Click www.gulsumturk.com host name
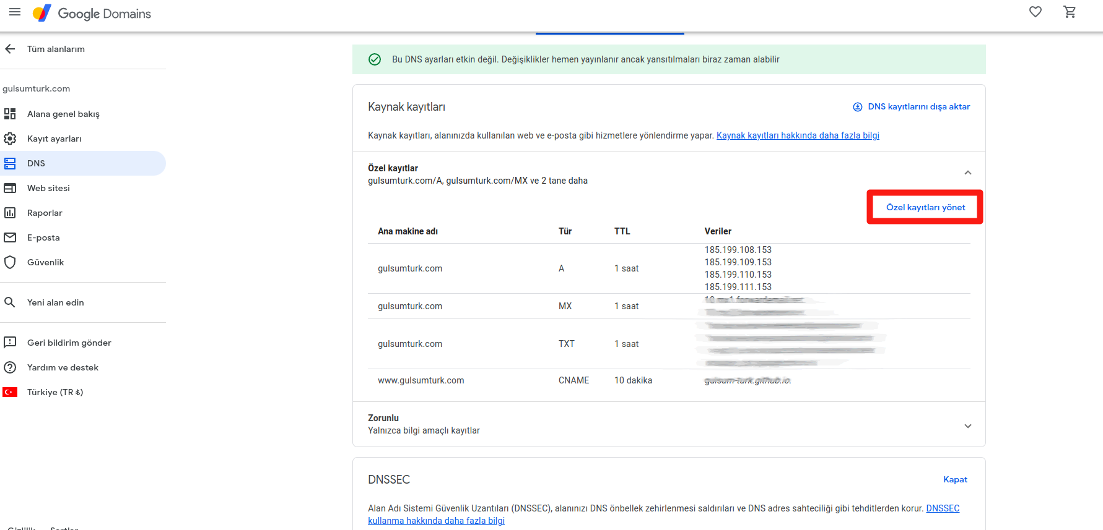The width and height of the screenshot is (1103, 530). tap(421, 380)
